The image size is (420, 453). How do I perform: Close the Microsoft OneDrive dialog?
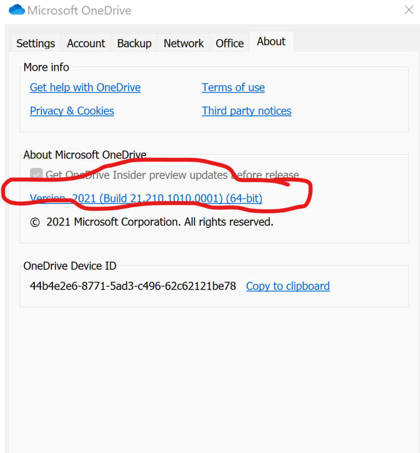click(x=409, y=10)
